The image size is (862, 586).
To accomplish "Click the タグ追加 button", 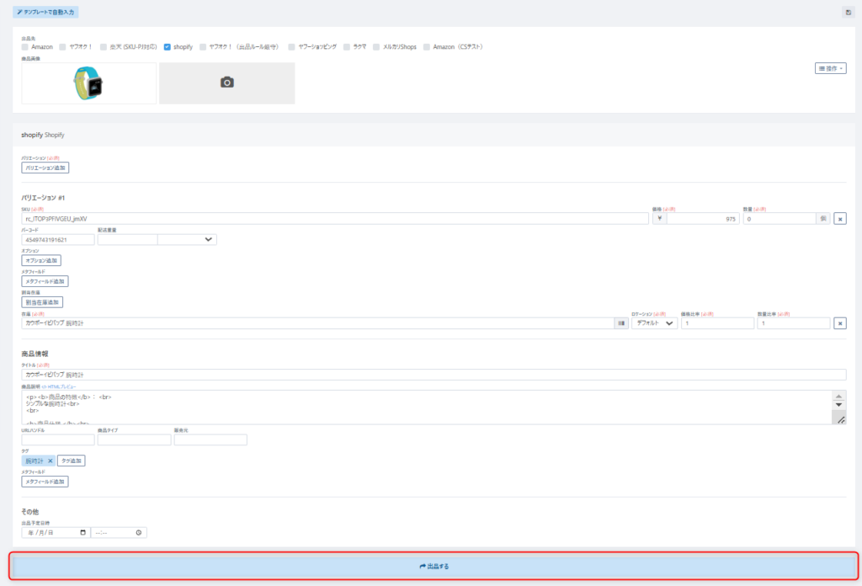I will coord(72,461).
